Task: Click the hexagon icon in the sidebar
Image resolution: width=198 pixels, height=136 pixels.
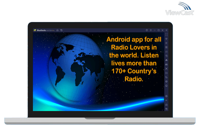Action: [x=166, y=81]
